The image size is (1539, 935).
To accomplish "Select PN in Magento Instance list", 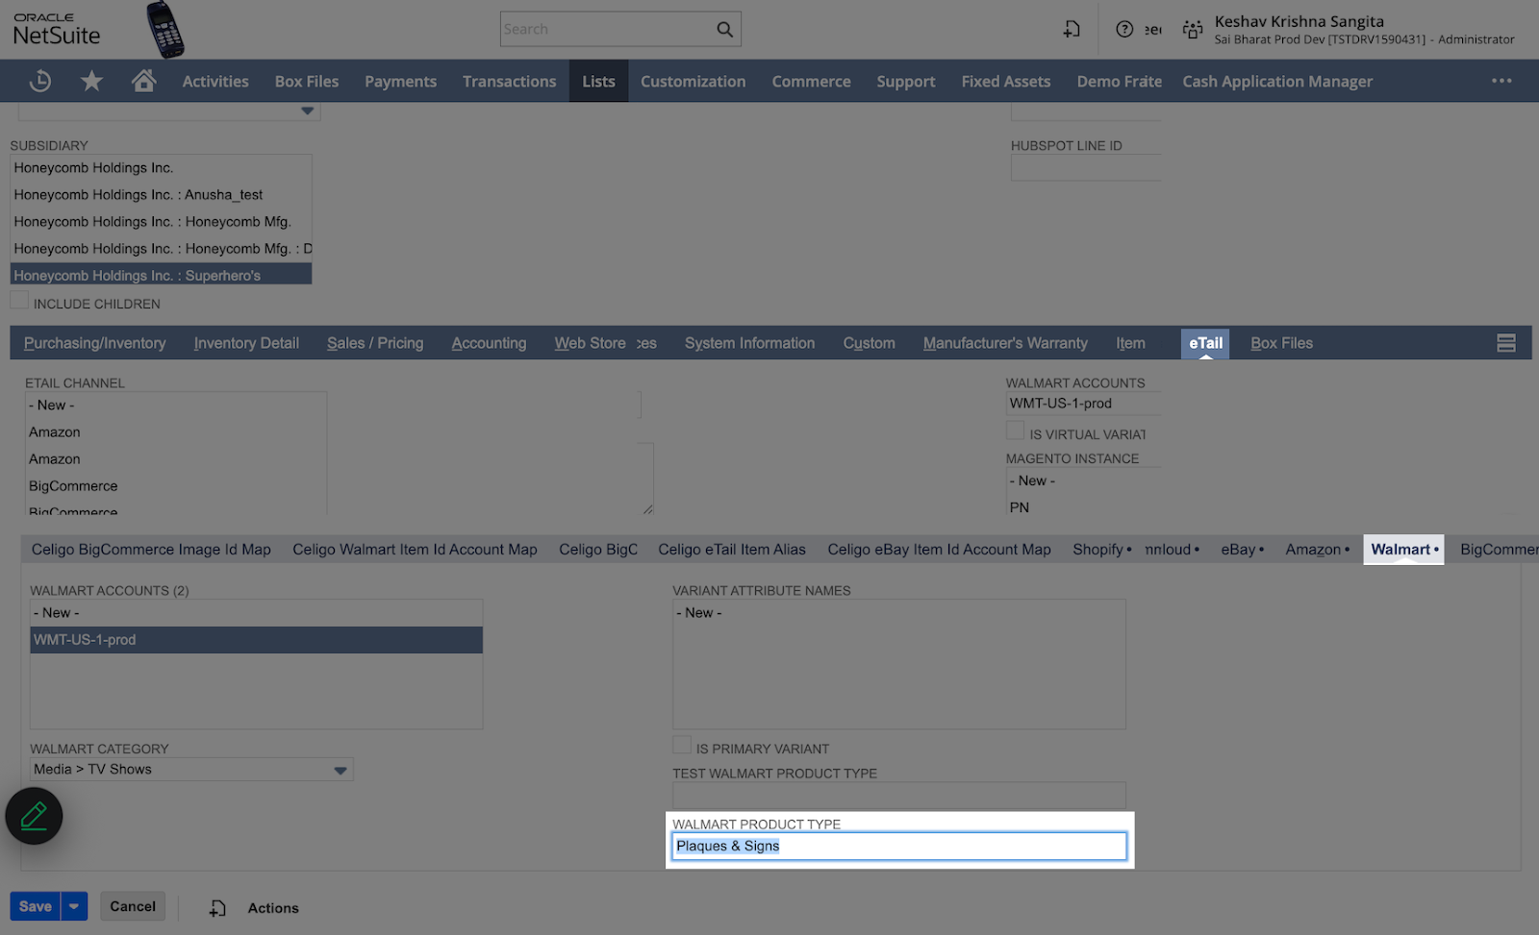I will 1084,507.
